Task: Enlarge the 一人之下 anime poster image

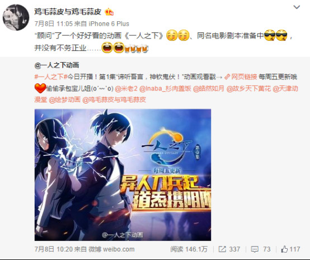Action: tap(123, 175)
